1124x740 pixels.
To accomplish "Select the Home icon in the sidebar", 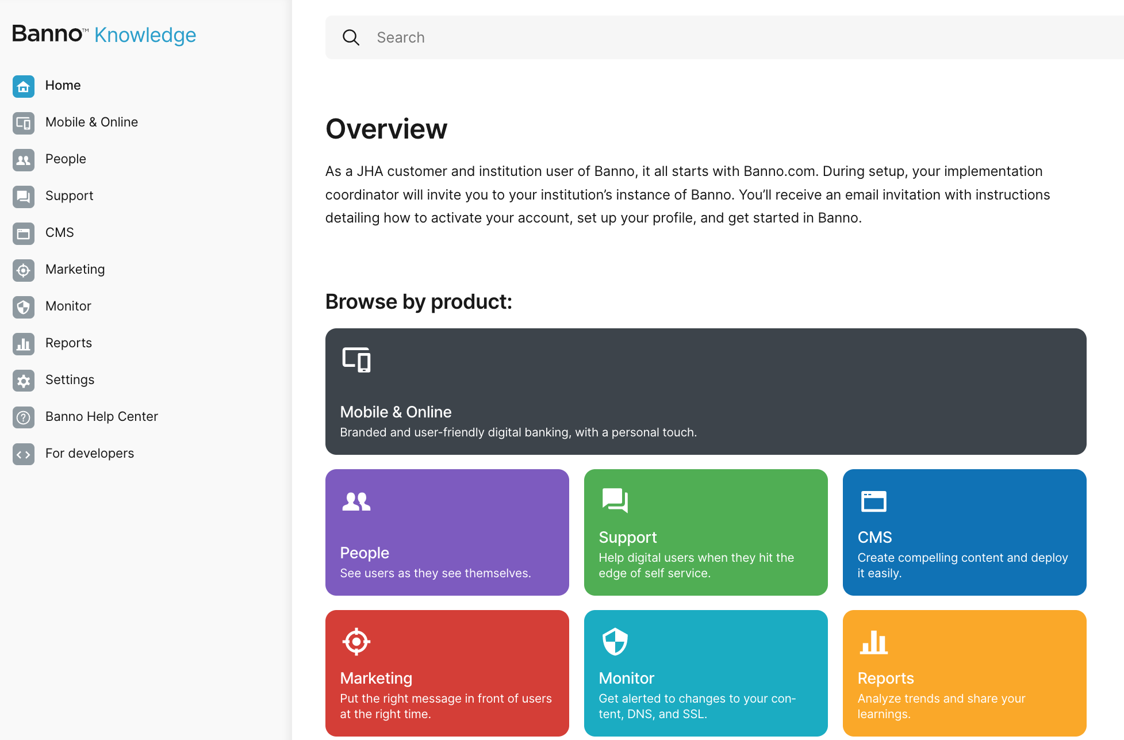I will 24,86.
